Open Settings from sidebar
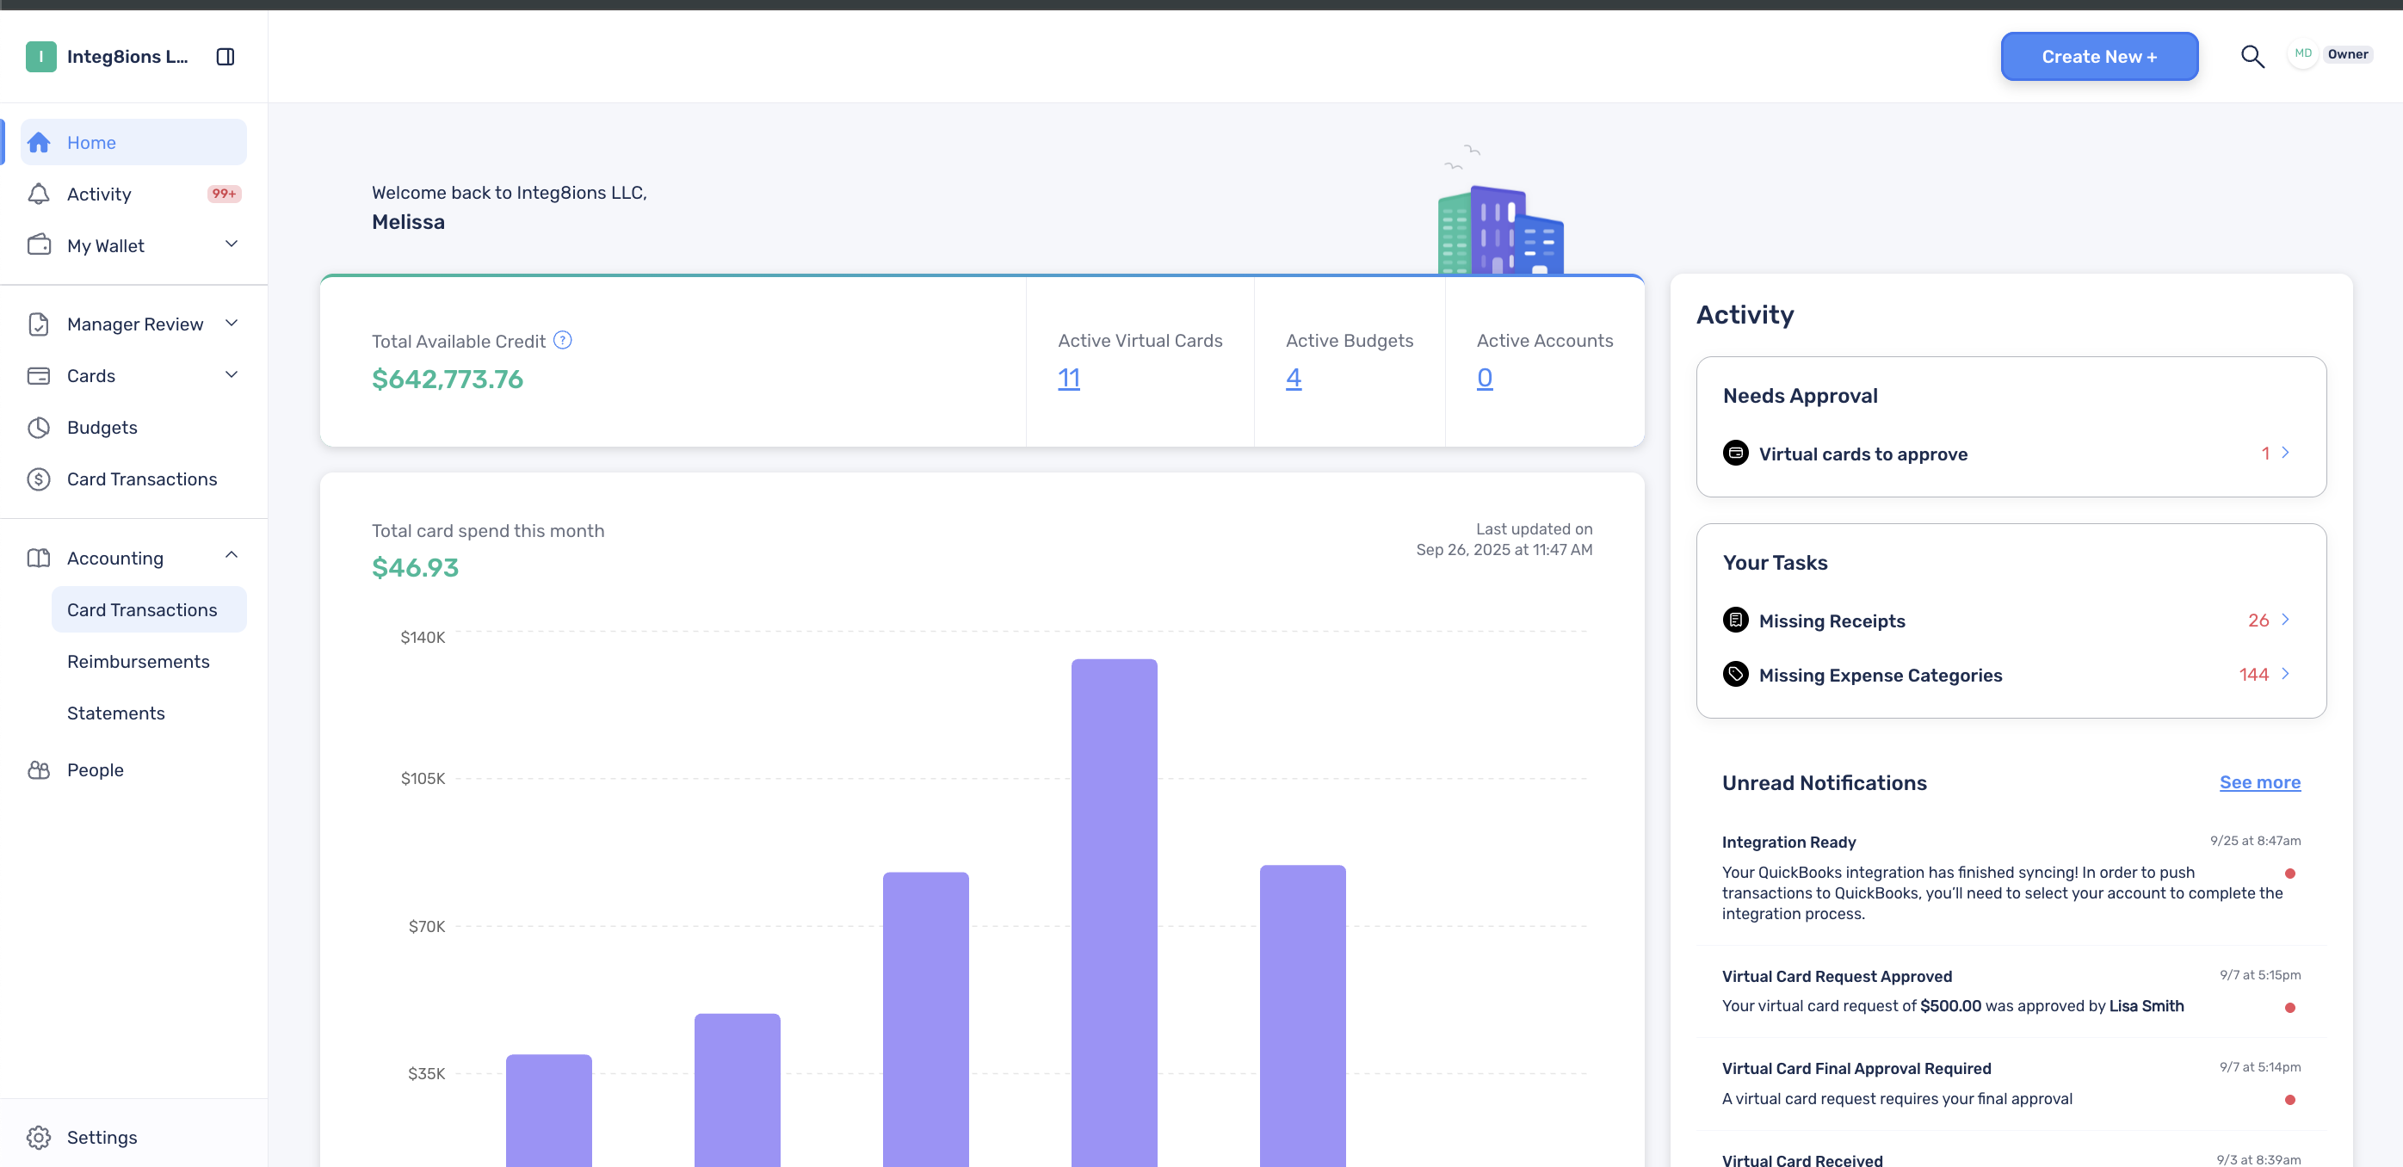2403x1167 pixels. point(134,1137)
